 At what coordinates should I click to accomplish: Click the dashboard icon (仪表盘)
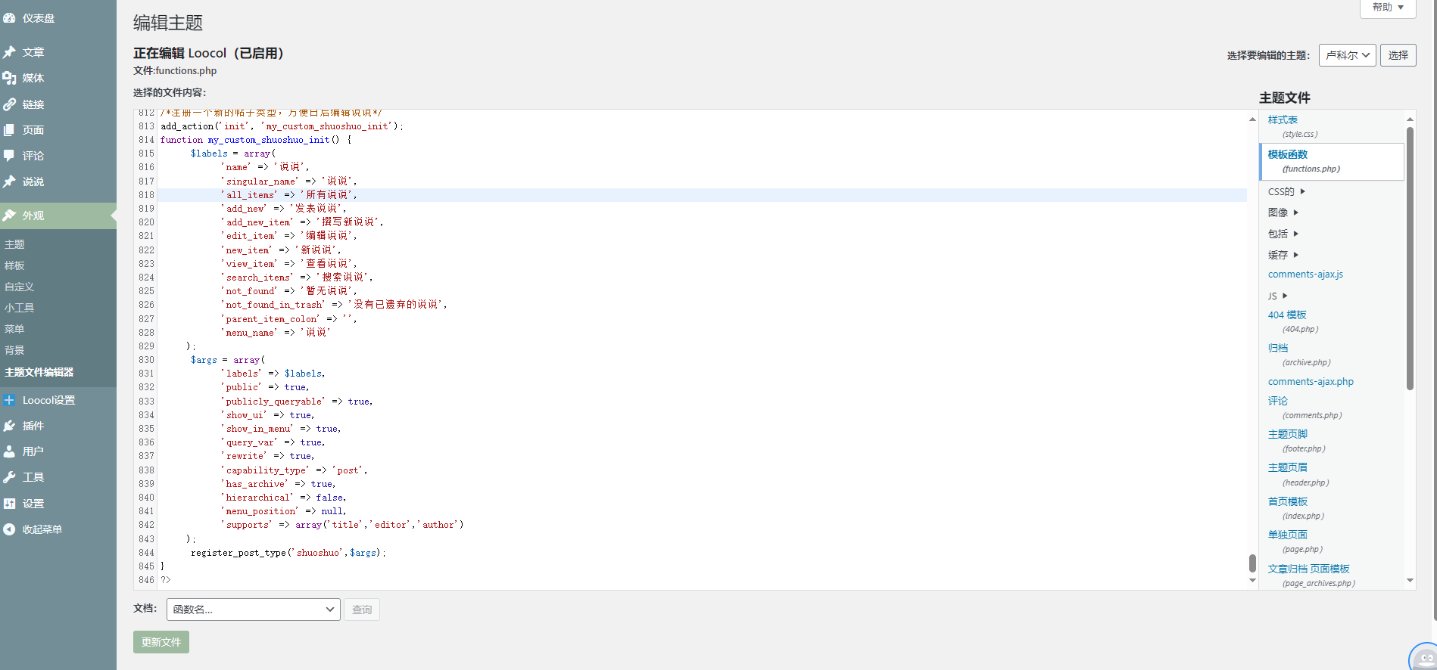tap(10, 18)
